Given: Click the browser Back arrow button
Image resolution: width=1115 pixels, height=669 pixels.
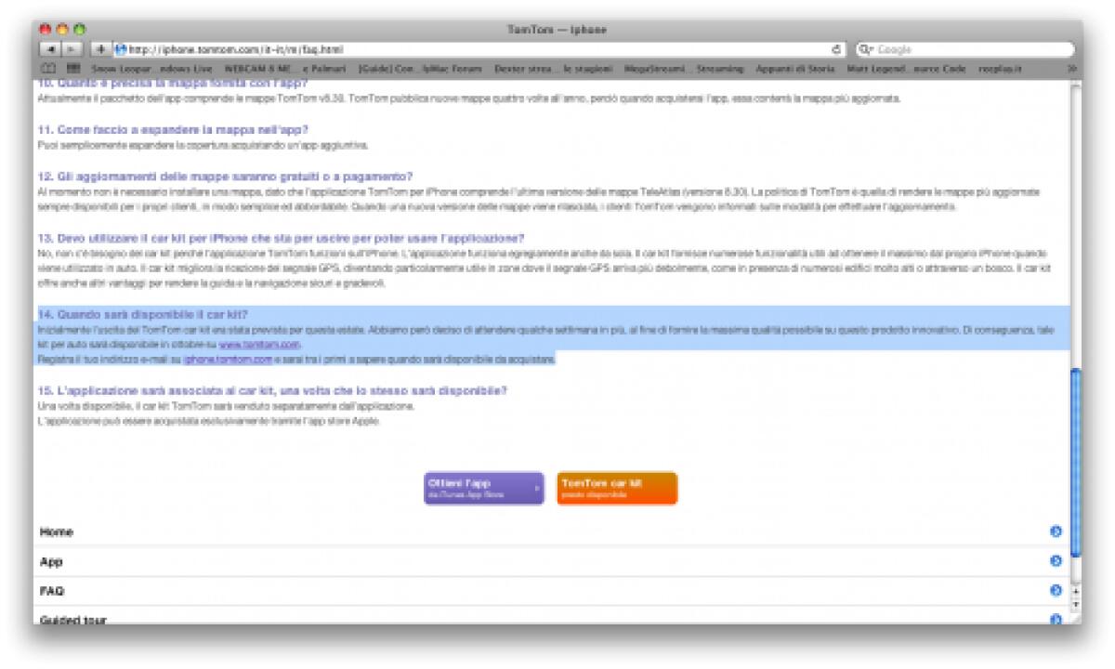Looking at the screenshot, I should (49, 49).
